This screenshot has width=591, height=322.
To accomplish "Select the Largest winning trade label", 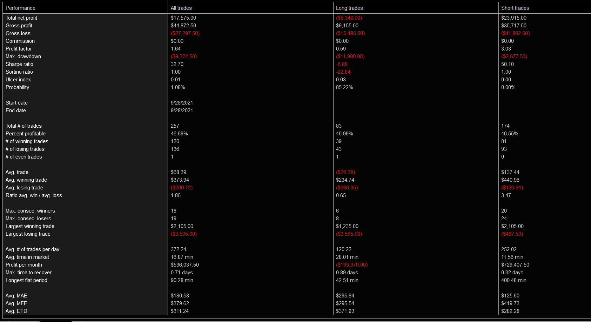I will [x=30, y=226].
